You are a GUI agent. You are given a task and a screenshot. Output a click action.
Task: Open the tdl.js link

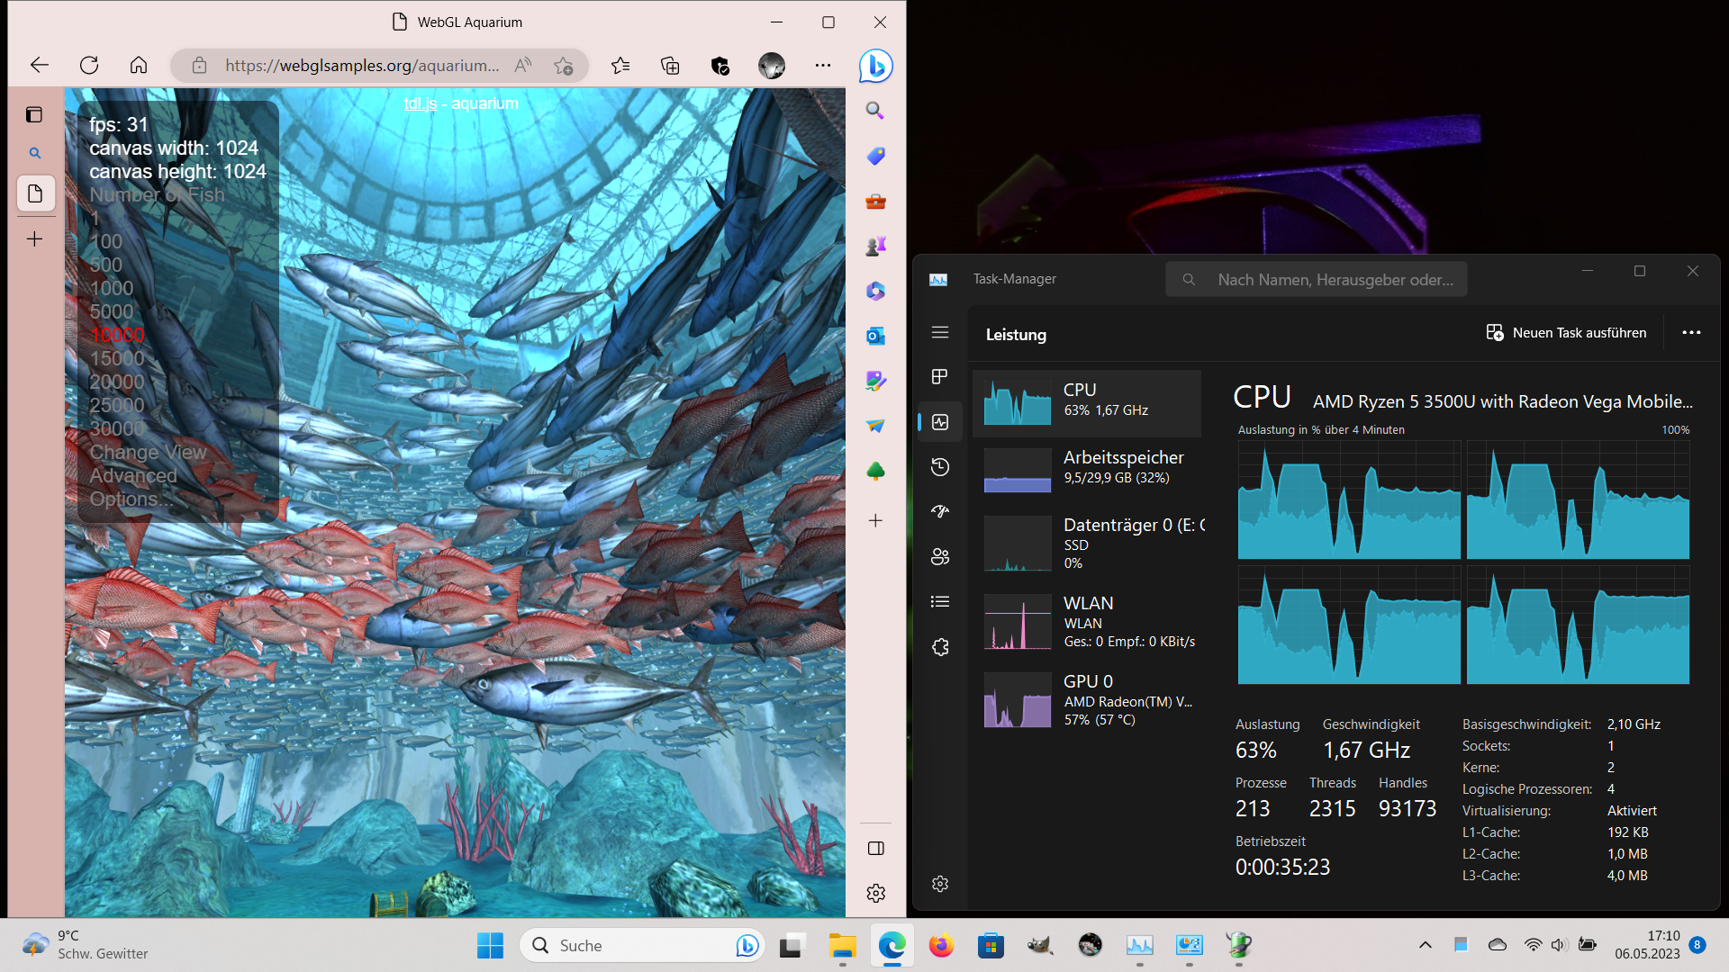pyautogui.click(x=420, y=103)
